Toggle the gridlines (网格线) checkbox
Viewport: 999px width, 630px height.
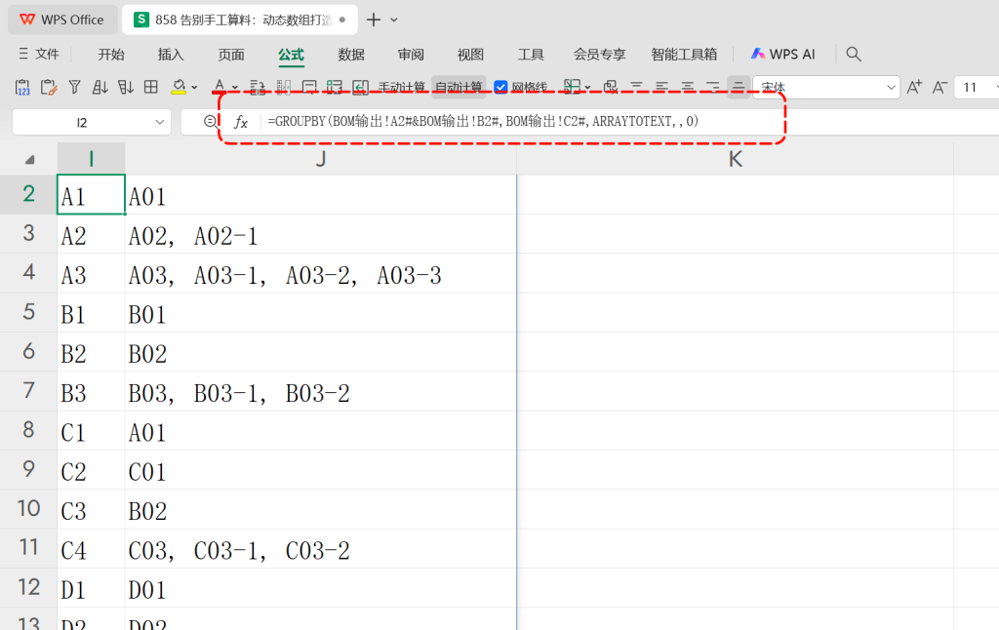point(500,87)
